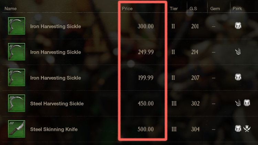Select the item icon of the 249.99 sickle

pos(17,52)
